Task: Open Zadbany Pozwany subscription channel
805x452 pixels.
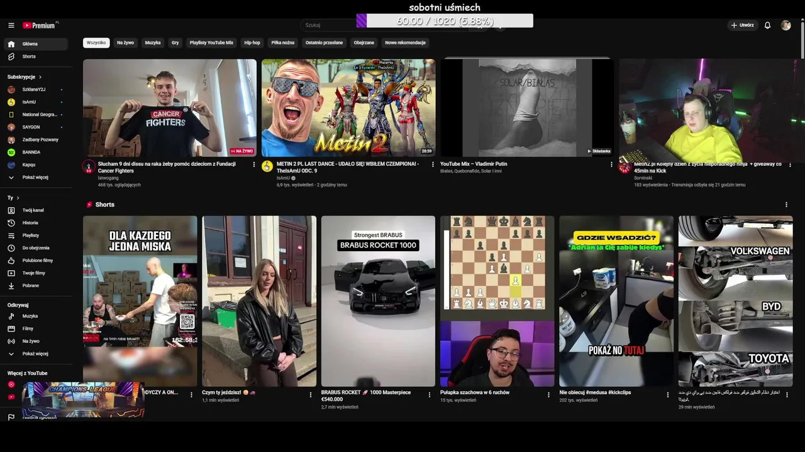Action: point(35,139)
